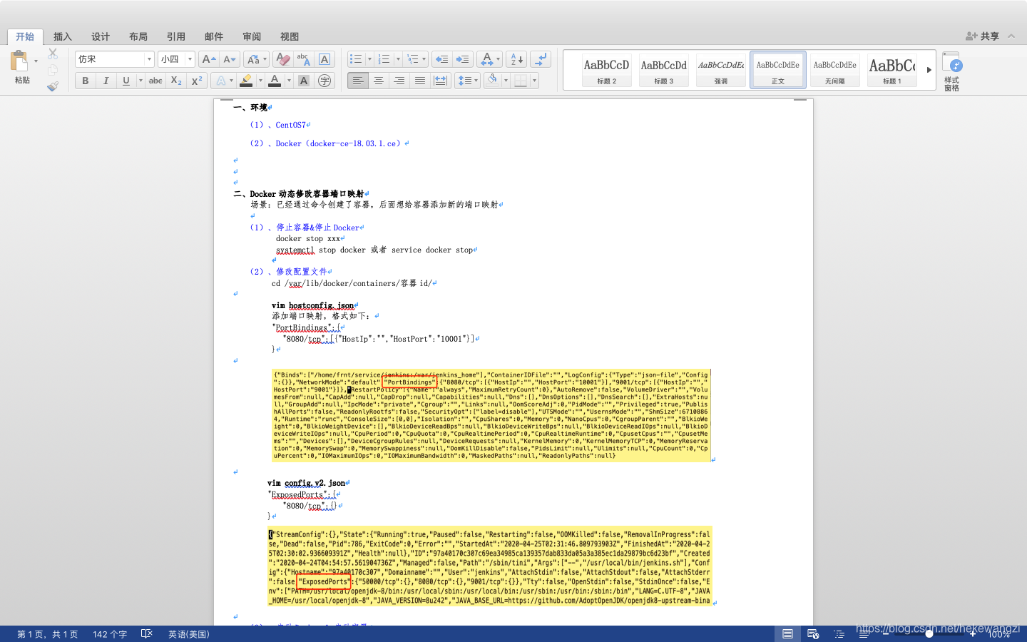The width and height of the screenshot is (1027, 642).
Task: Click the Clear Formatting eraser icon
Action: (x=283, y=59)
